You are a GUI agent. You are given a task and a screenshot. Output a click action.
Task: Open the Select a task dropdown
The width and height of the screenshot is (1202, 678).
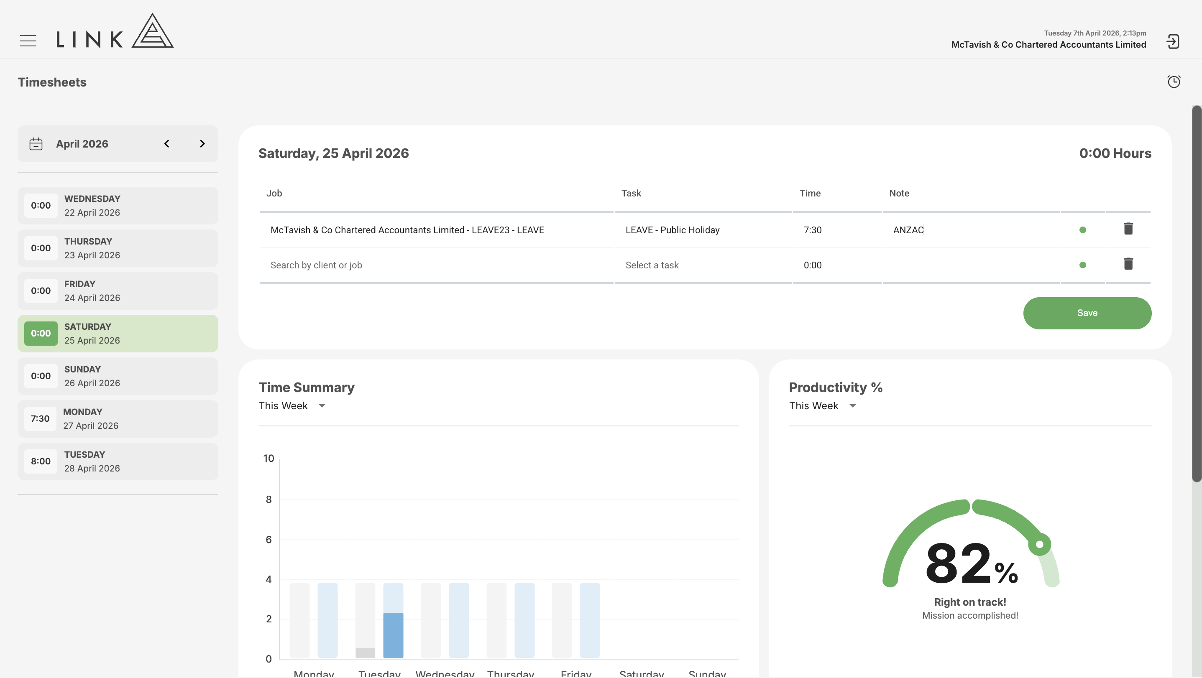click(703, 265)
